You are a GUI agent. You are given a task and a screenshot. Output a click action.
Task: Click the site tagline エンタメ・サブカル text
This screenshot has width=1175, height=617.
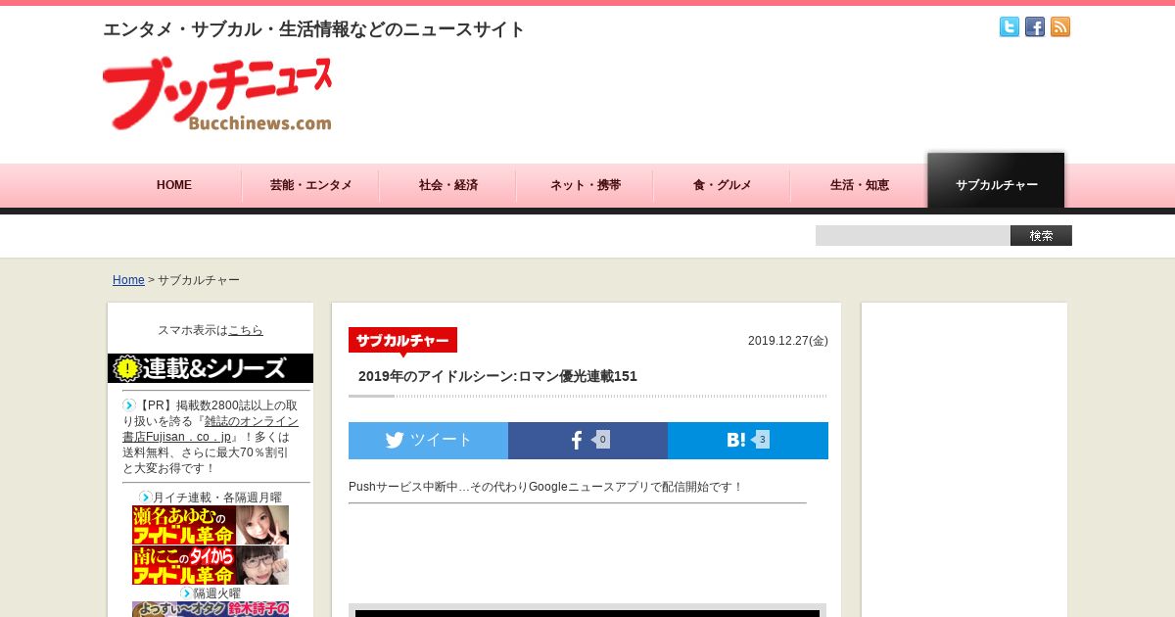coord(314,29)
